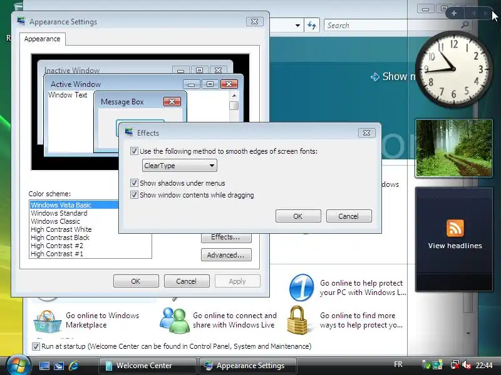
Task: Select High Contrast #2 scheme
Action: [x=57, y=246]
